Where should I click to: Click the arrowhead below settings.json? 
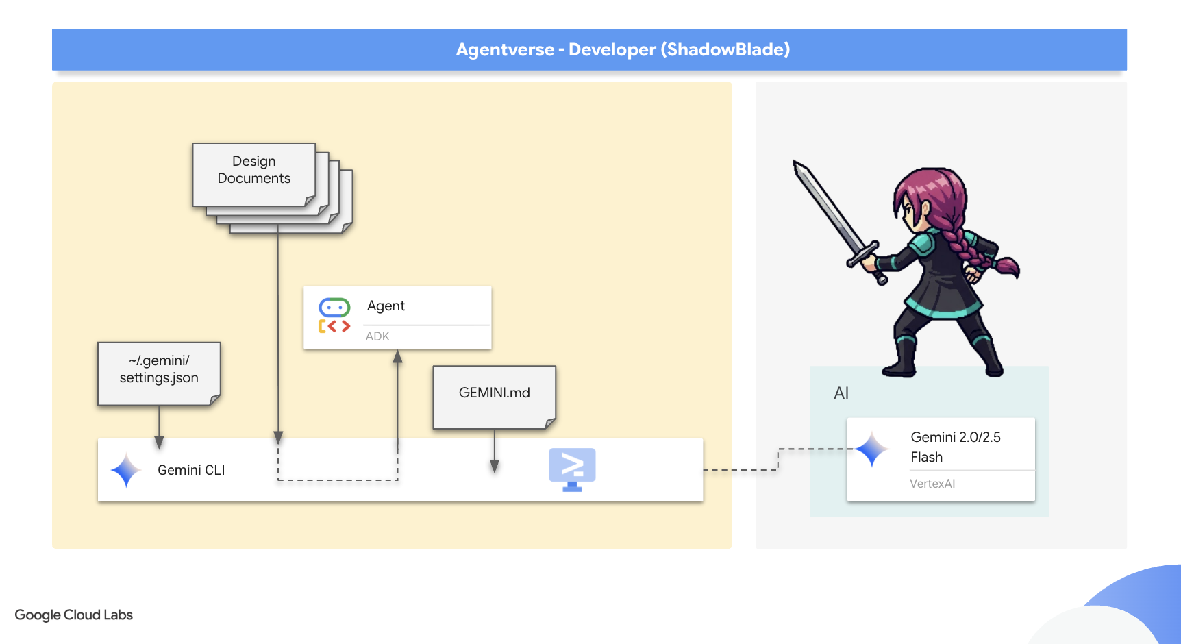click(x=159, y=443)
